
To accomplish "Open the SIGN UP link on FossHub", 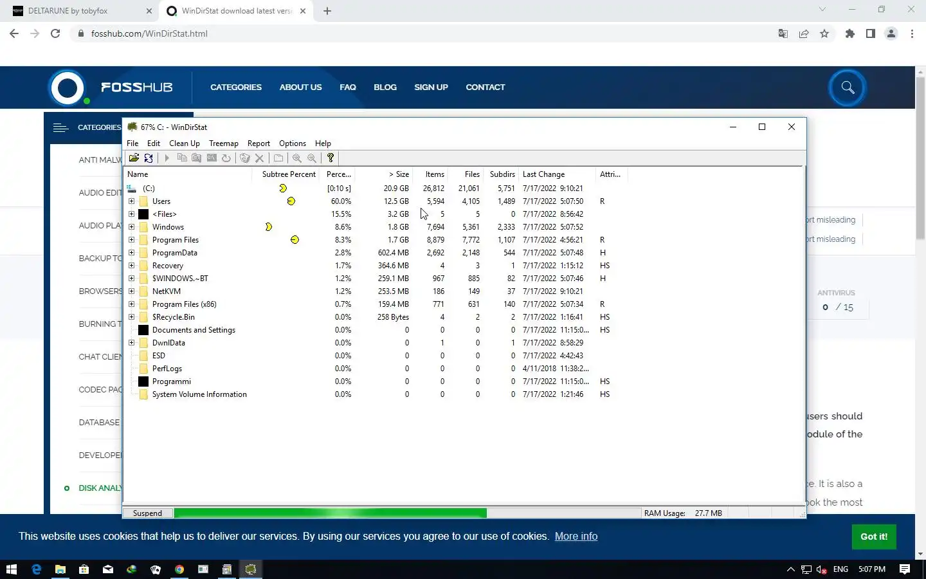I will (431, 87).
